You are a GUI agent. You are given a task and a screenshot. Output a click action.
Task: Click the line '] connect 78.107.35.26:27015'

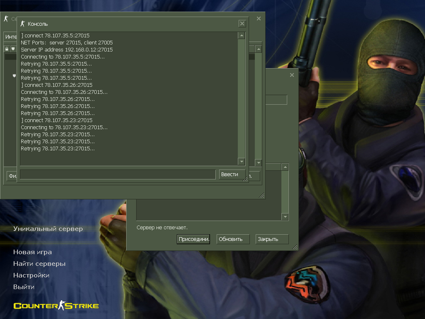click(x=56, y=85)
